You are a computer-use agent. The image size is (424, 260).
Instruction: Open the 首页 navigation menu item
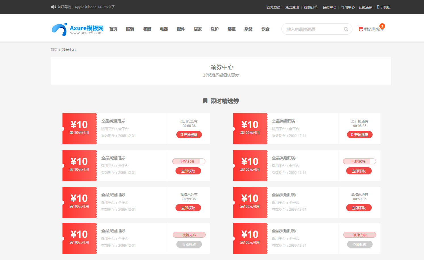tap(113, 29)
